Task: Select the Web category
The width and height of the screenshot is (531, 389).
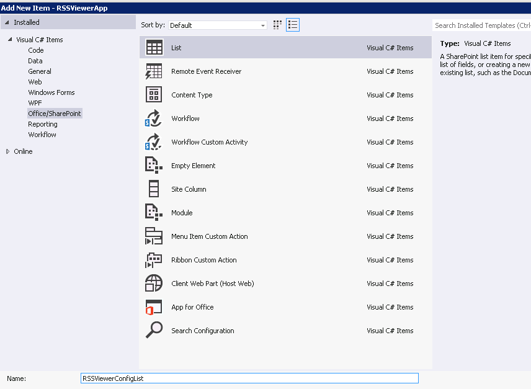Action: click(x=35, y=82)
